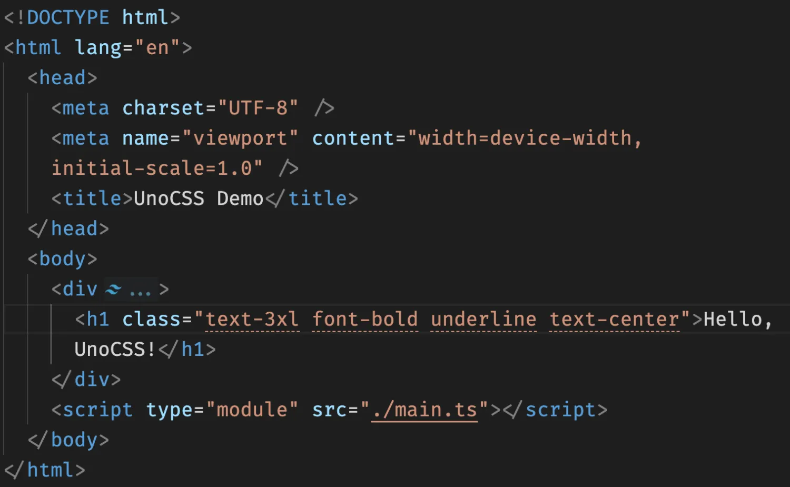Click the closing body tag
This screenshot has width=790, height=487.
68,440
